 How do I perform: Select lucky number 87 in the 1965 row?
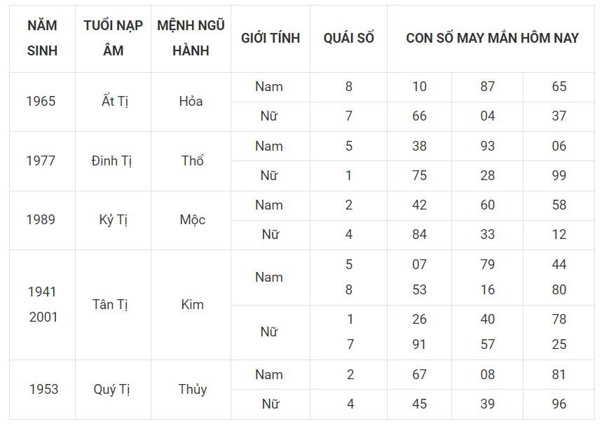point(488,87)
